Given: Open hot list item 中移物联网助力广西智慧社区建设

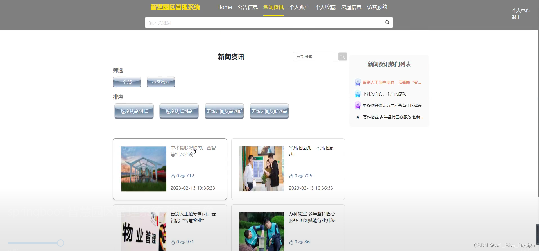Looking at the screenshot, I should point(392,105).
